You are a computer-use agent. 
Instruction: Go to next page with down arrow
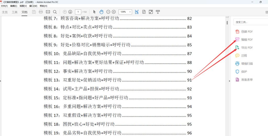point(70,12)
